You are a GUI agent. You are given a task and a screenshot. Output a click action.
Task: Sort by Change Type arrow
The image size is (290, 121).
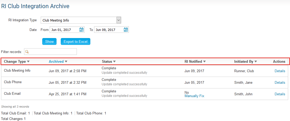click(x=28, y=62)
